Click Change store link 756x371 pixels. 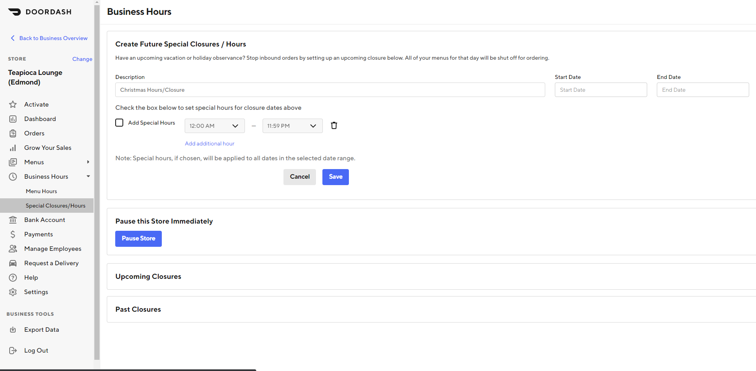pyautogui.click(x=82, y=59)
